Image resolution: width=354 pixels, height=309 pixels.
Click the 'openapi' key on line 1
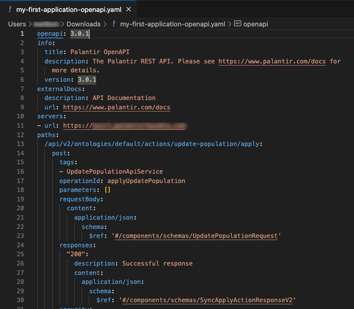tap(50, 34)
